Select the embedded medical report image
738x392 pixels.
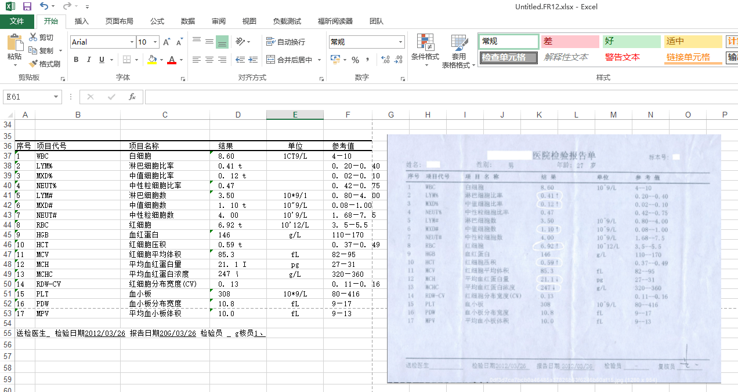coord(553,258)
